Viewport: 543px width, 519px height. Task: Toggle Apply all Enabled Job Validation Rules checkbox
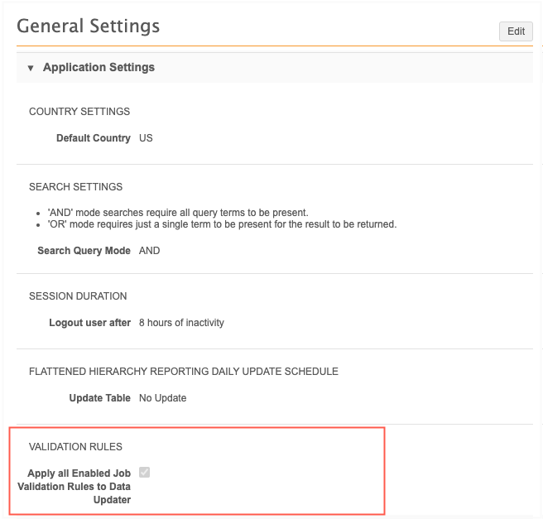[x=145, y=473]
